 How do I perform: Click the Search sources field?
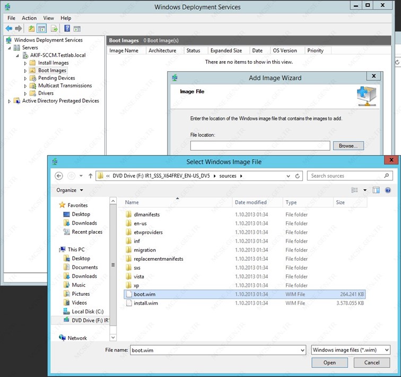point(350,176)
